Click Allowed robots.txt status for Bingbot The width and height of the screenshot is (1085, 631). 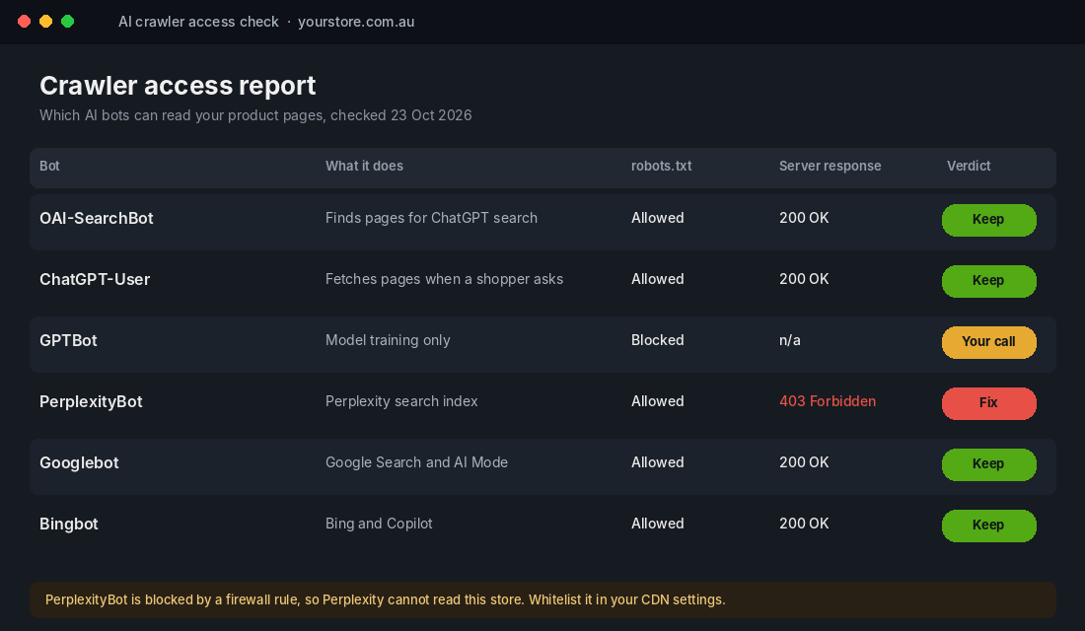point(657,524)
